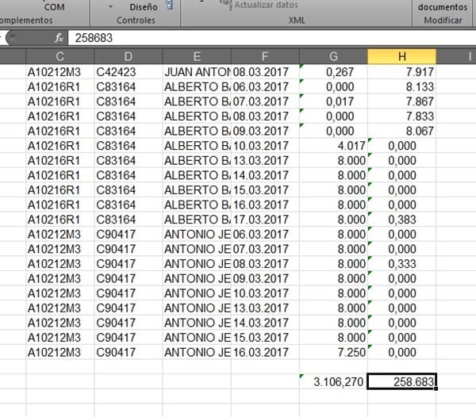Select cell with value 7.833
Image resolution: width=476 pixels, height=417 pixels.
[x=401, y=117]
